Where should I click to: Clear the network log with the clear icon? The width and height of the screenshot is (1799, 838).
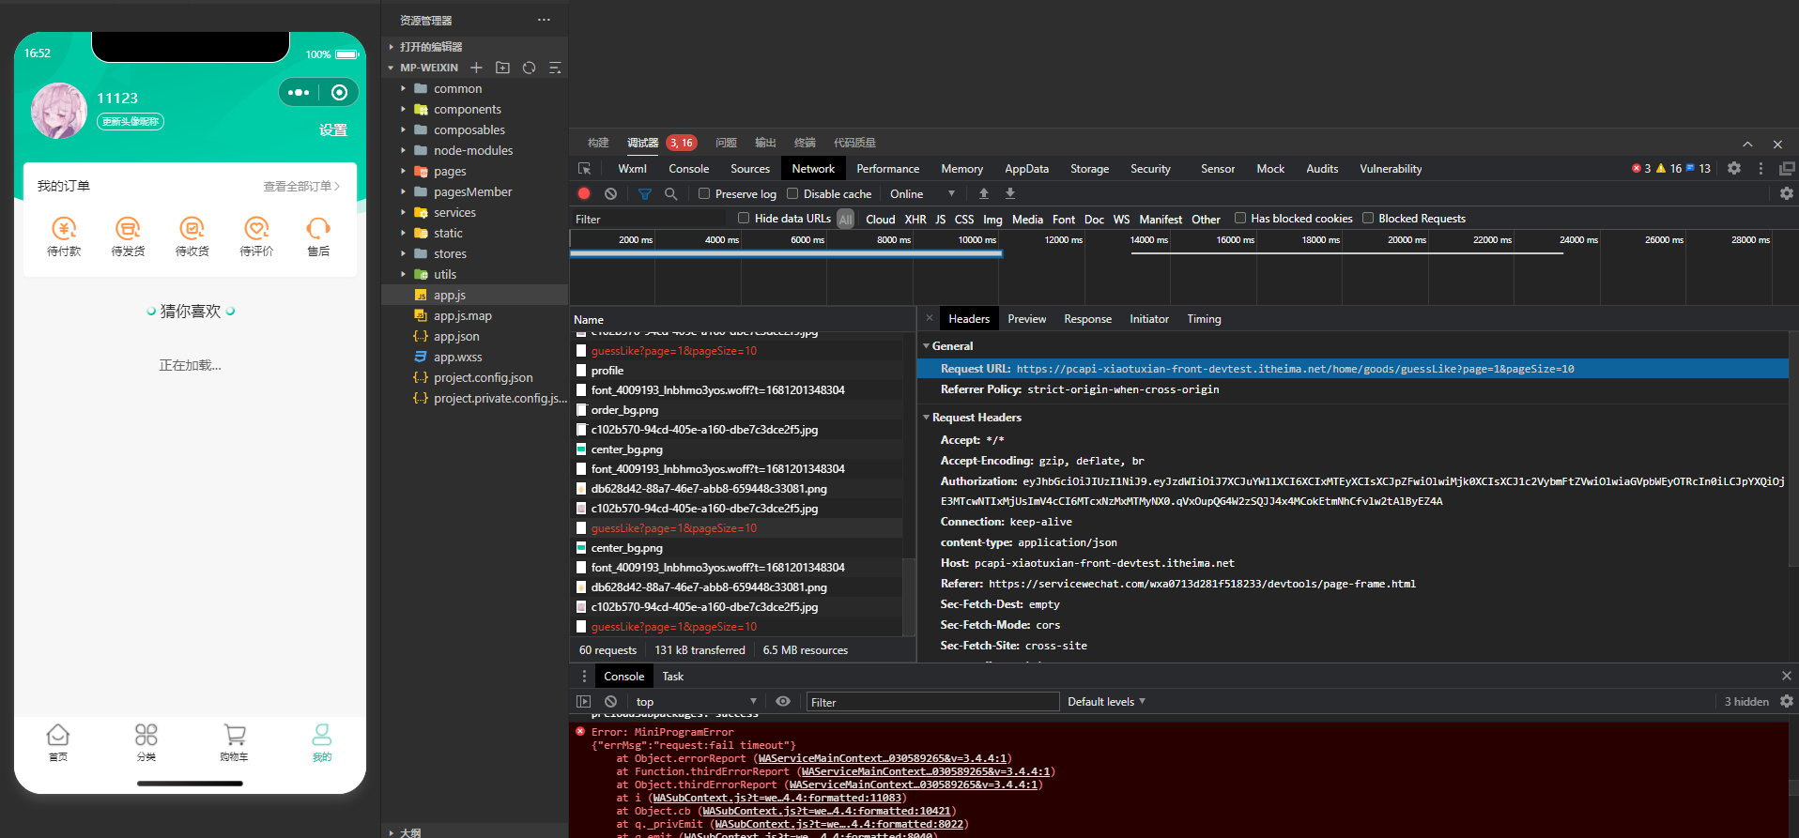click(x=611, y=193)
